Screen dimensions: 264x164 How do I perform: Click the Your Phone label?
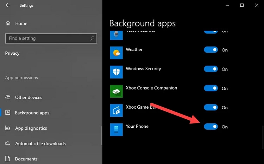click(x=137, y=126)
